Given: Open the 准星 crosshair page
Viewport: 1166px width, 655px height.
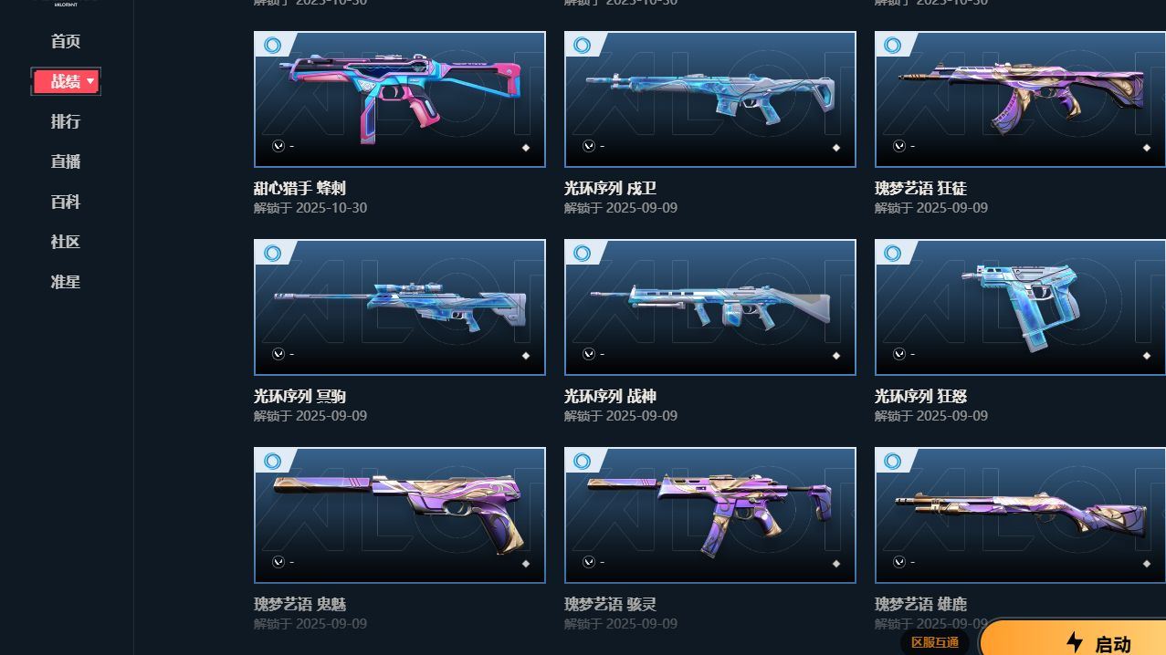Looking at the screenshot, I should pos(66,282).
